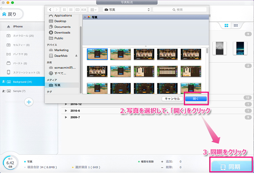Switch to small grid thumbnail view
Image resolution: width=254 pixels, height=177 pixels.
pyautogui.click(x=236, y=26)
